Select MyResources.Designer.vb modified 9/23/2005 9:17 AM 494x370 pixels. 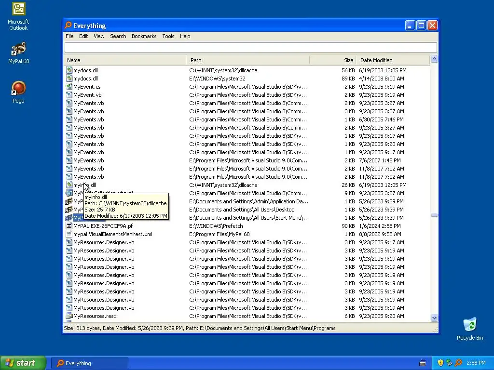tap(104, 242)
